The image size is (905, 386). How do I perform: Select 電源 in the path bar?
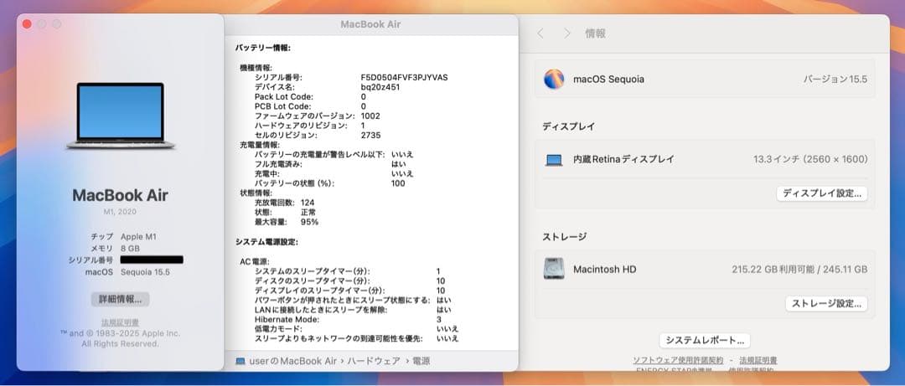coord(421,361)
